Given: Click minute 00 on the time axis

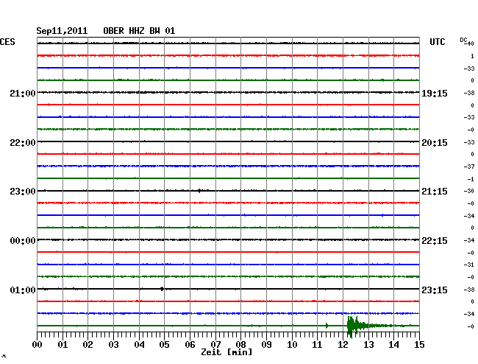Looking at the screenshot, I should (x=38, y=344).
